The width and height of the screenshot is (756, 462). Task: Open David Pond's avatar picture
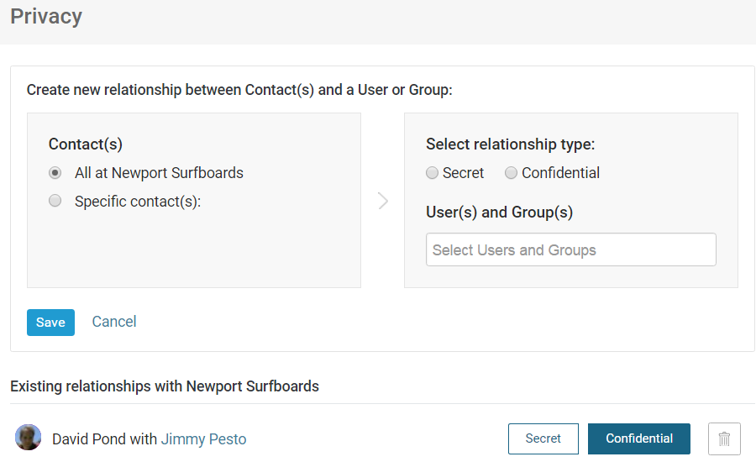(x=28, y=438)
